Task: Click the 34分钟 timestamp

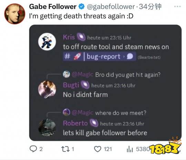Action: click(150, 7)
